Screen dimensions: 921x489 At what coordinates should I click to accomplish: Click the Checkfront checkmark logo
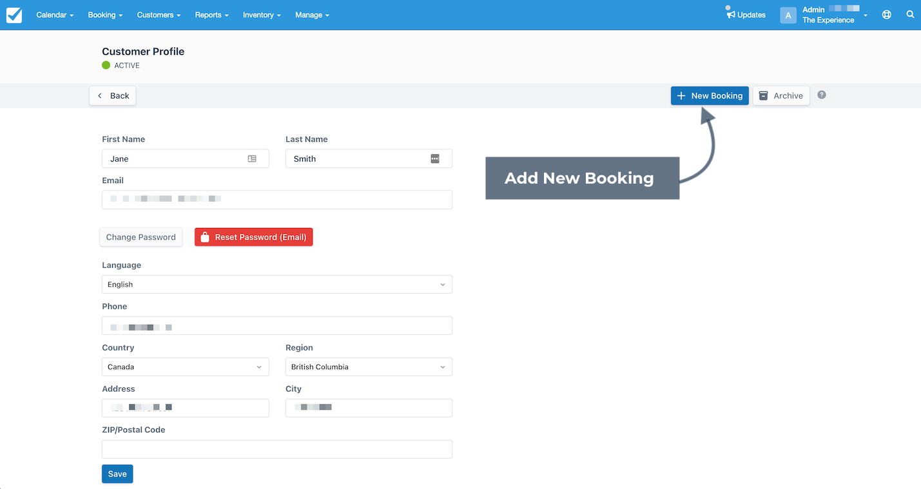click(x=14, y=15)
